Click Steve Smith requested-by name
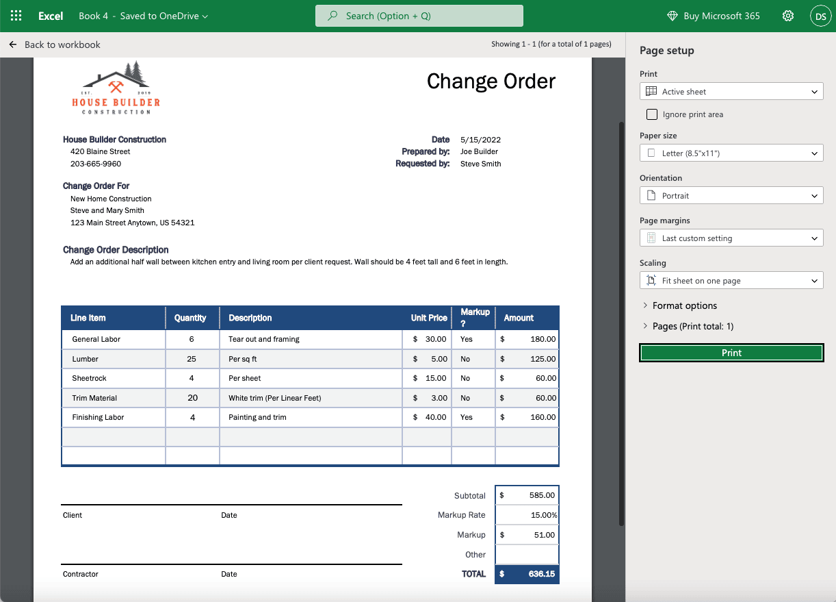The width and height of the screenshot is (836, 602). 481,164
